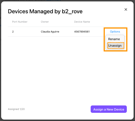Click the Owner column header
The width and height of the screenshot is (135, 121).
coord(45,22)
